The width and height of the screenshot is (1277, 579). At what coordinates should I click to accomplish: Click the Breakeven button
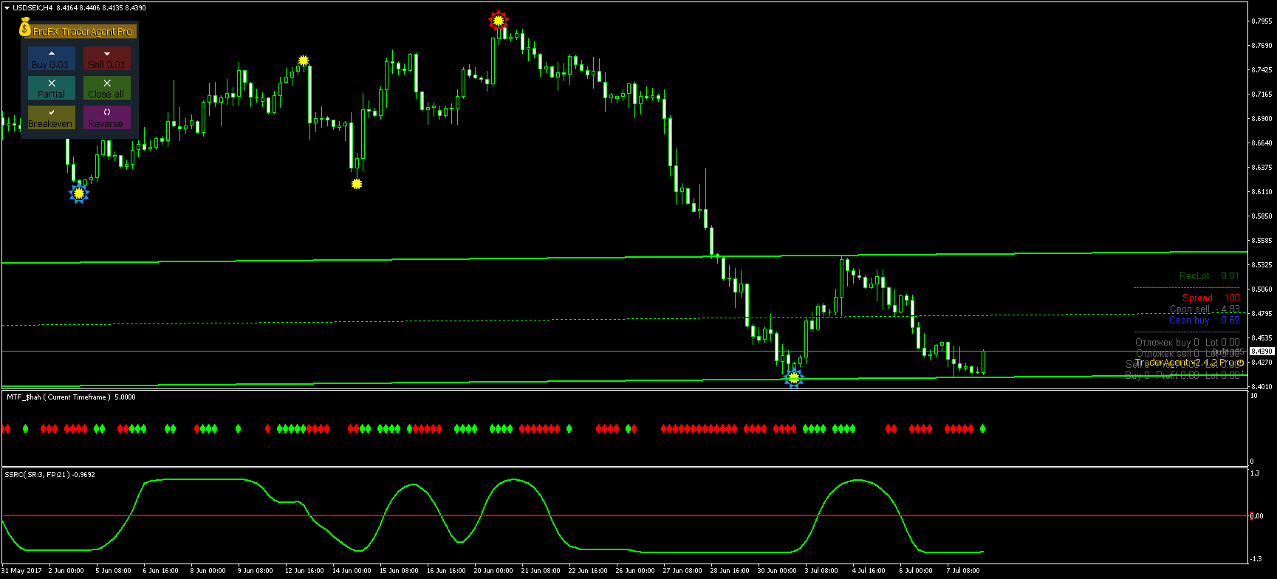pyautogui.click(x=51, y=118)
